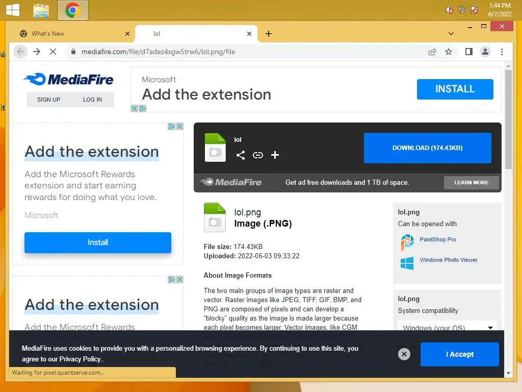Click INSTALL in the top Microsoft ad
Screen dimensions: 522x392
click(455, 89)
